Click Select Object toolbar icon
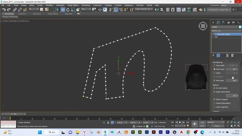Screen dimensions: 242x136 click(42, 10)
